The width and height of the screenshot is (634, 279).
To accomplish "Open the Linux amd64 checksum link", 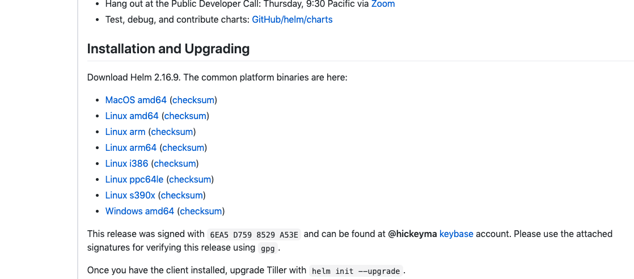I will [x=185, y=116].
